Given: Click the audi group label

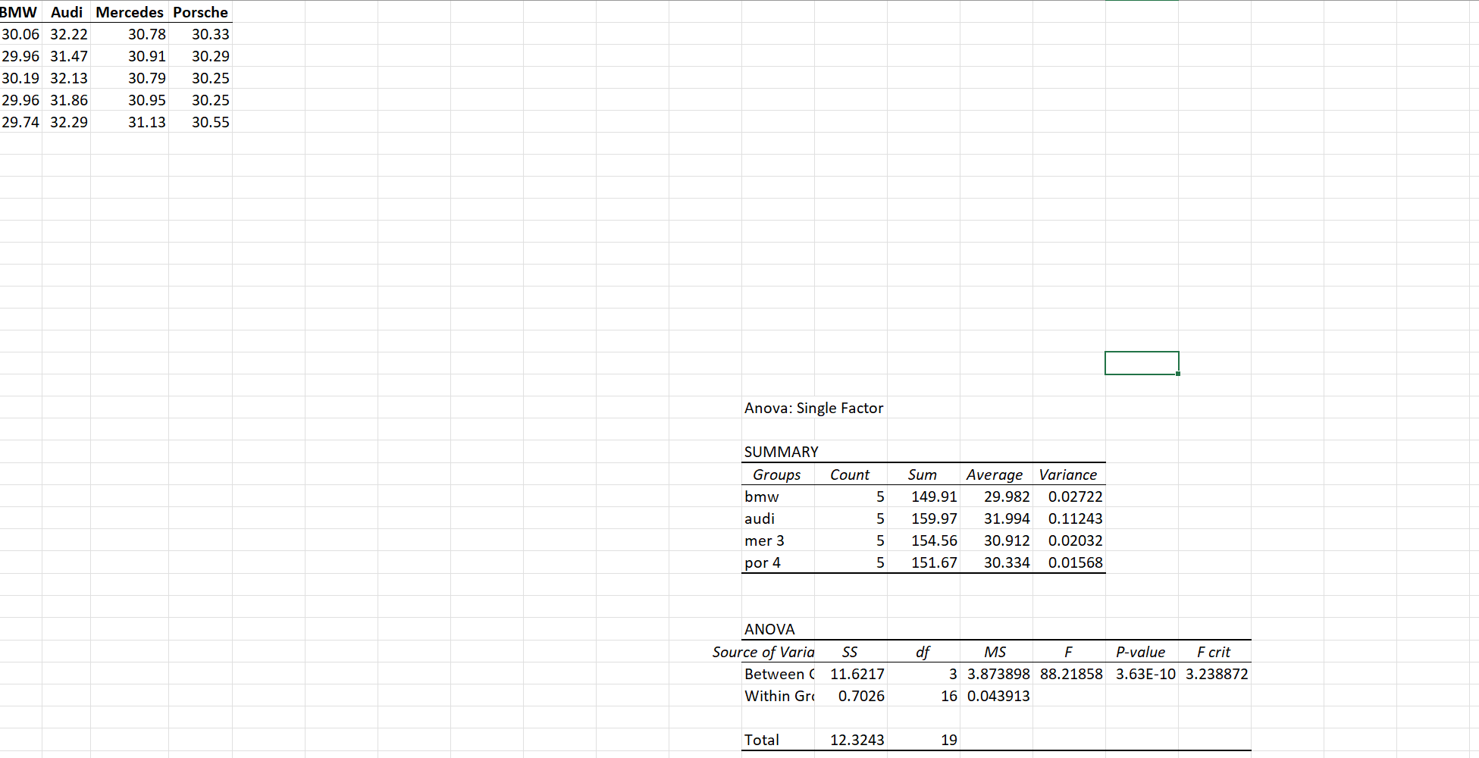Looking at the screenshot, I should pyautogui.click(x=778, y=518).
